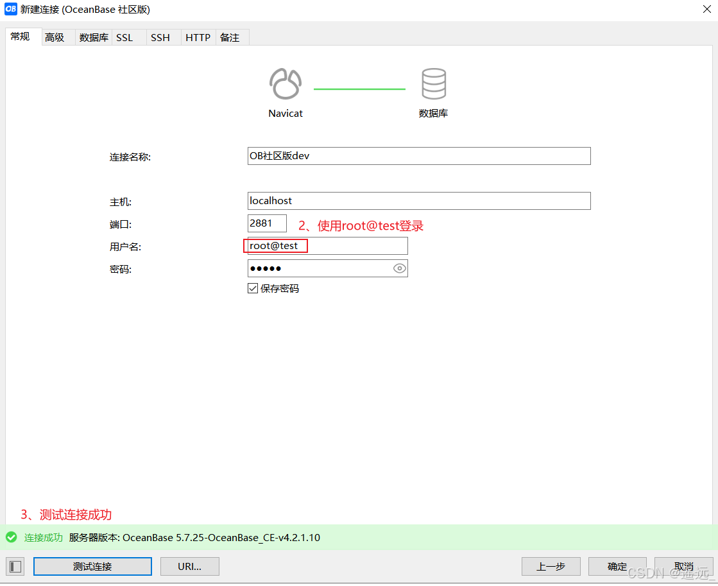Click the 端口 field showing 2881
Screen dimensions: 718x586
pyautogui.click(x=267, y=223)
